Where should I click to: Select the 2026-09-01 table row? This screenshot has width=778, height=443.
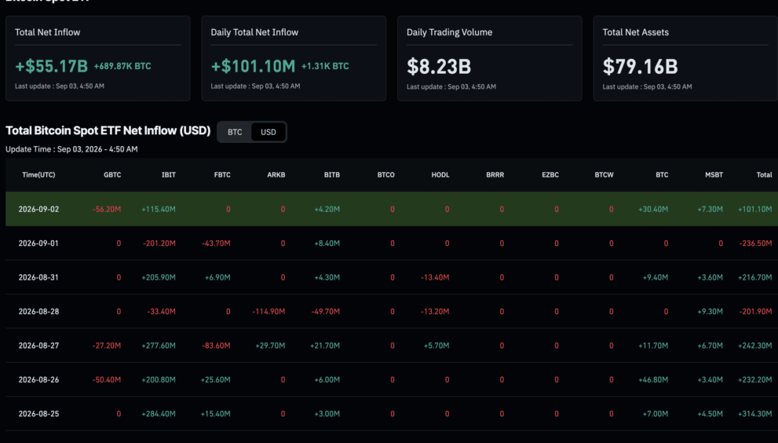pyautogui.click(x=392, y=243)
